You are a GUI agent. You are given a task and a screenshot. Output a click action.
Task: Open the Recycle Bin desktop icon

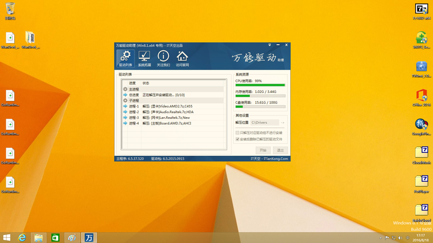[x=10, y=12]
